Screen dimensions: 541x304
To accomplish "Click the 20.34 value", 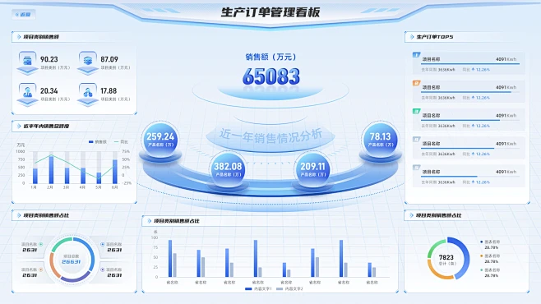I will point(49,90).
